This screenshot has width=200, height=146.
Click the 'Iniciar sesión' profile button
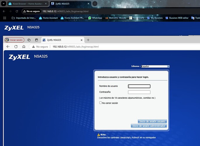[x=14, y=40]
